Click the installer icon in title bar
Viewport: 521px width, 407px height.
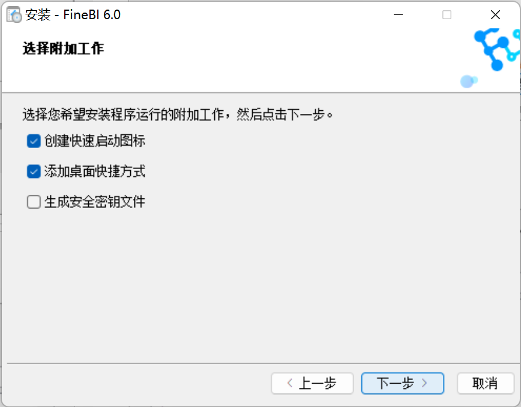(14, 14)
